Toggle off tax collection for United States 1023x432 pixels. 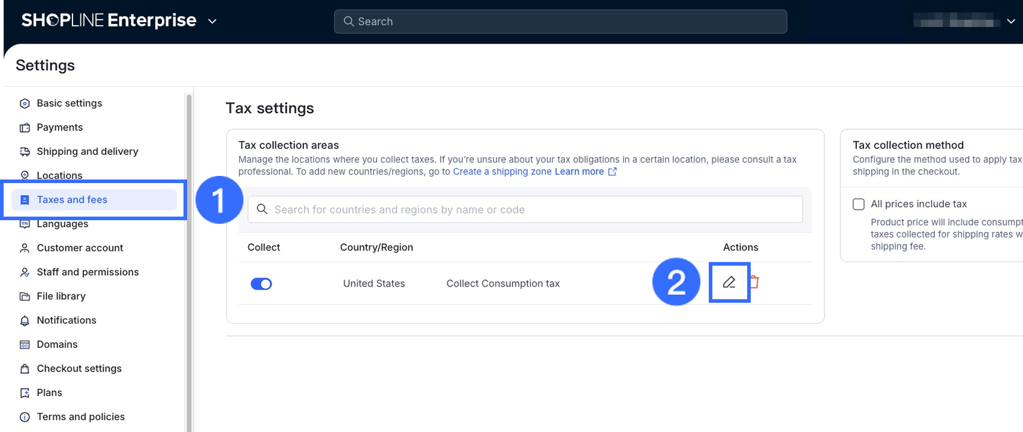(261, 284)
